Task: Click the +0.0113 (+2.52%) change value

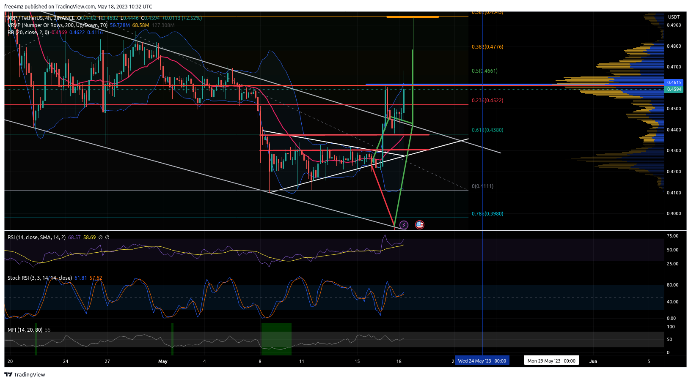Action: (182, 18)
